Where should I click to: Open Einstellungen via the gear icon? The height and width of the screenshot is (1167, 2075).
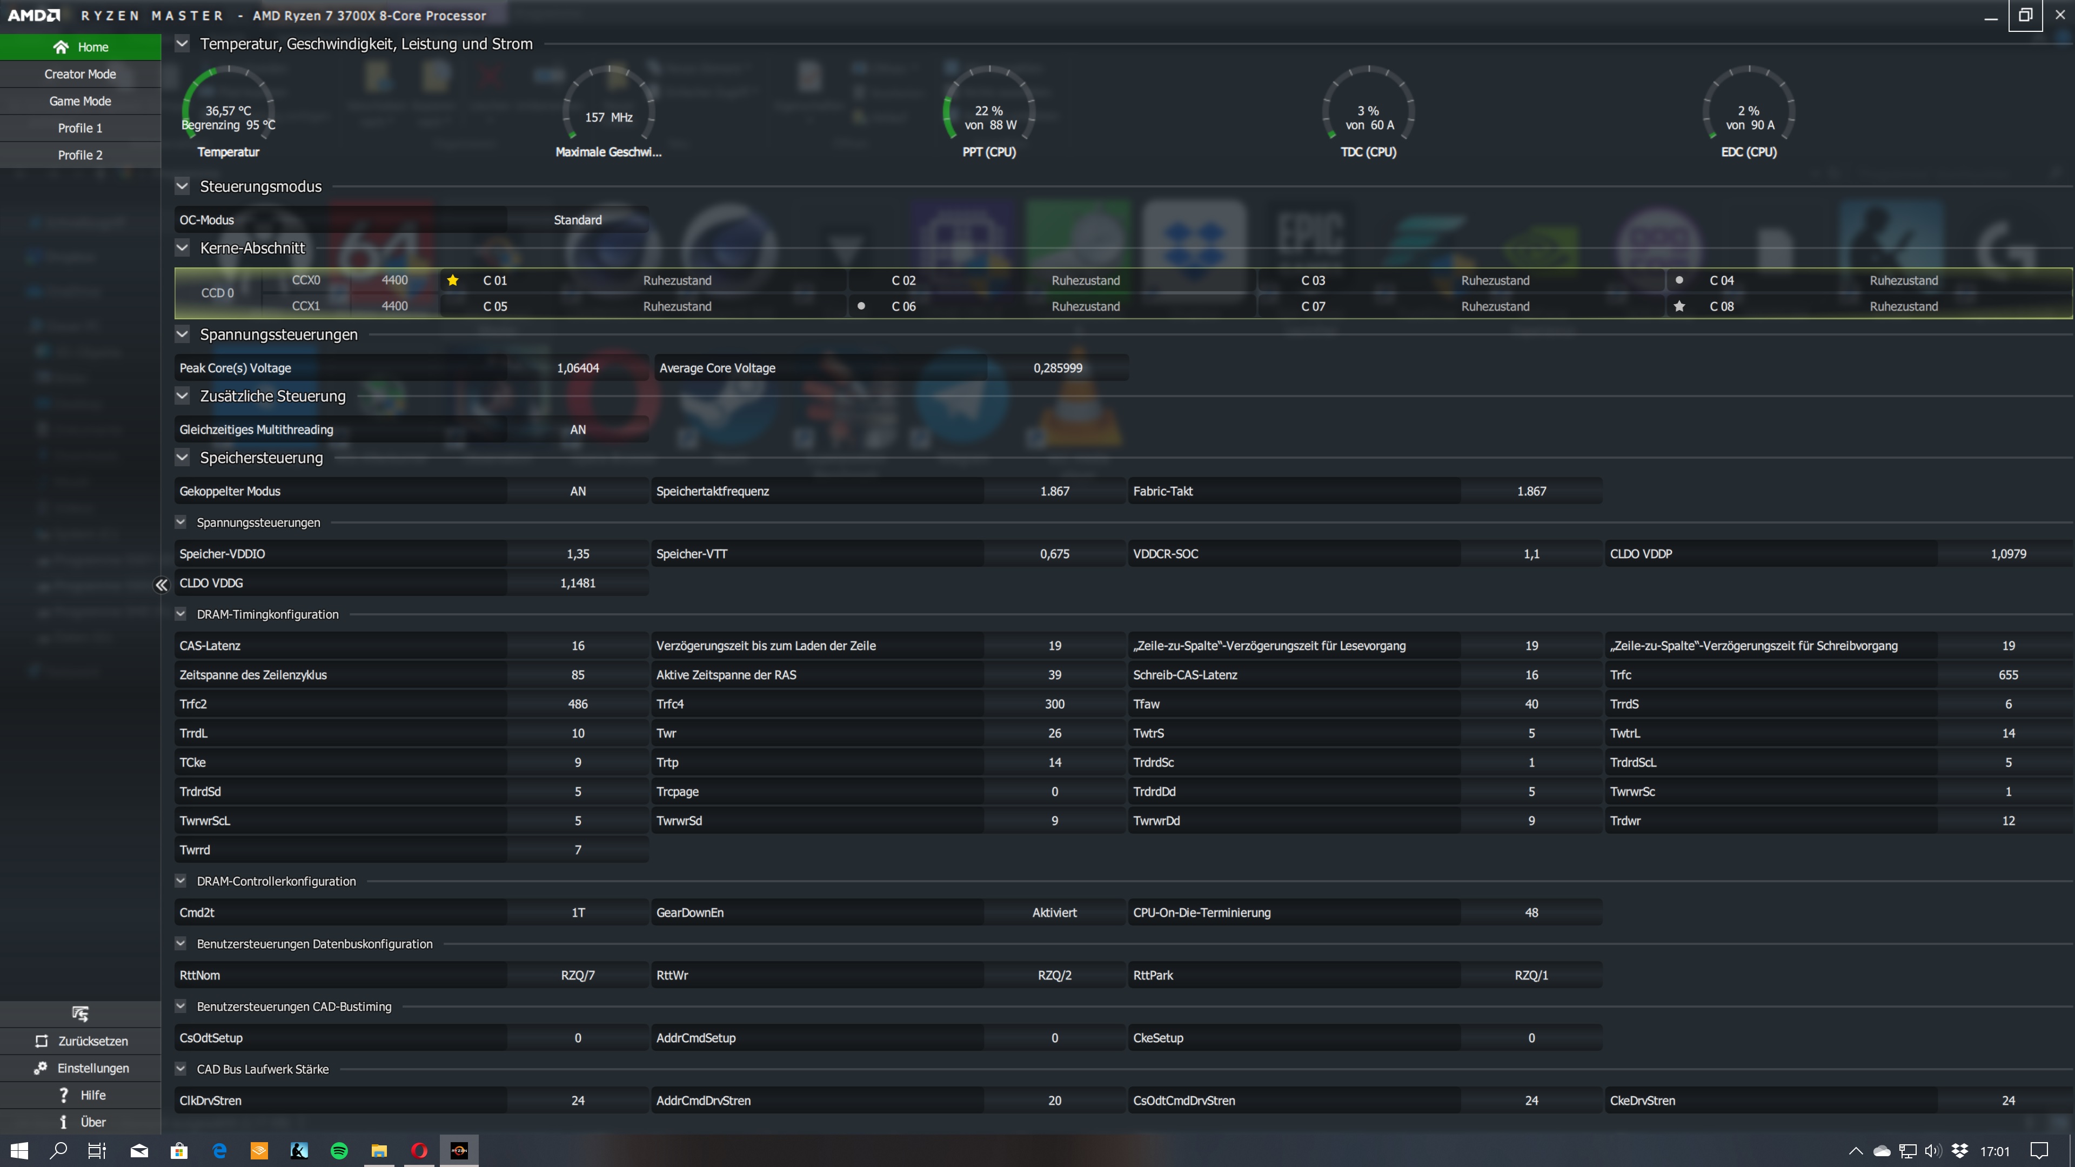[41, 1068]
